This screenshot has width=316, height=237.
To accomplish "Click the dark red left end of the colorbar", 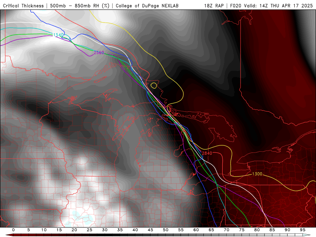I will (x=9, y=235).
